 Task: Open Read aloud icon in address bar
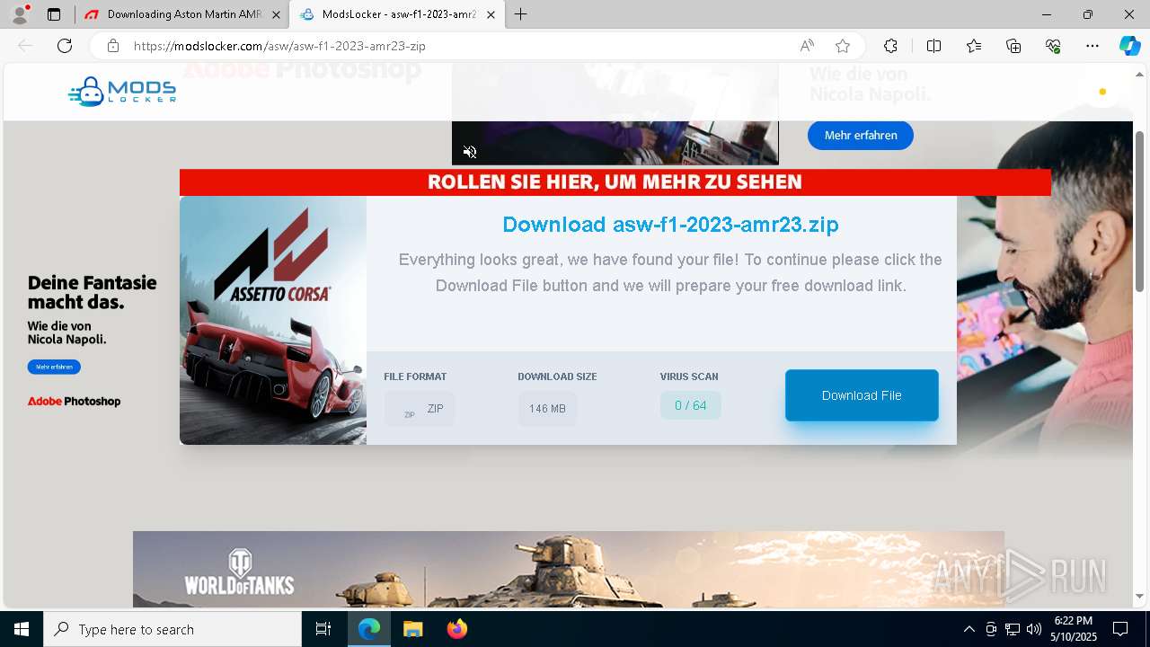click(x=807, y=46)
